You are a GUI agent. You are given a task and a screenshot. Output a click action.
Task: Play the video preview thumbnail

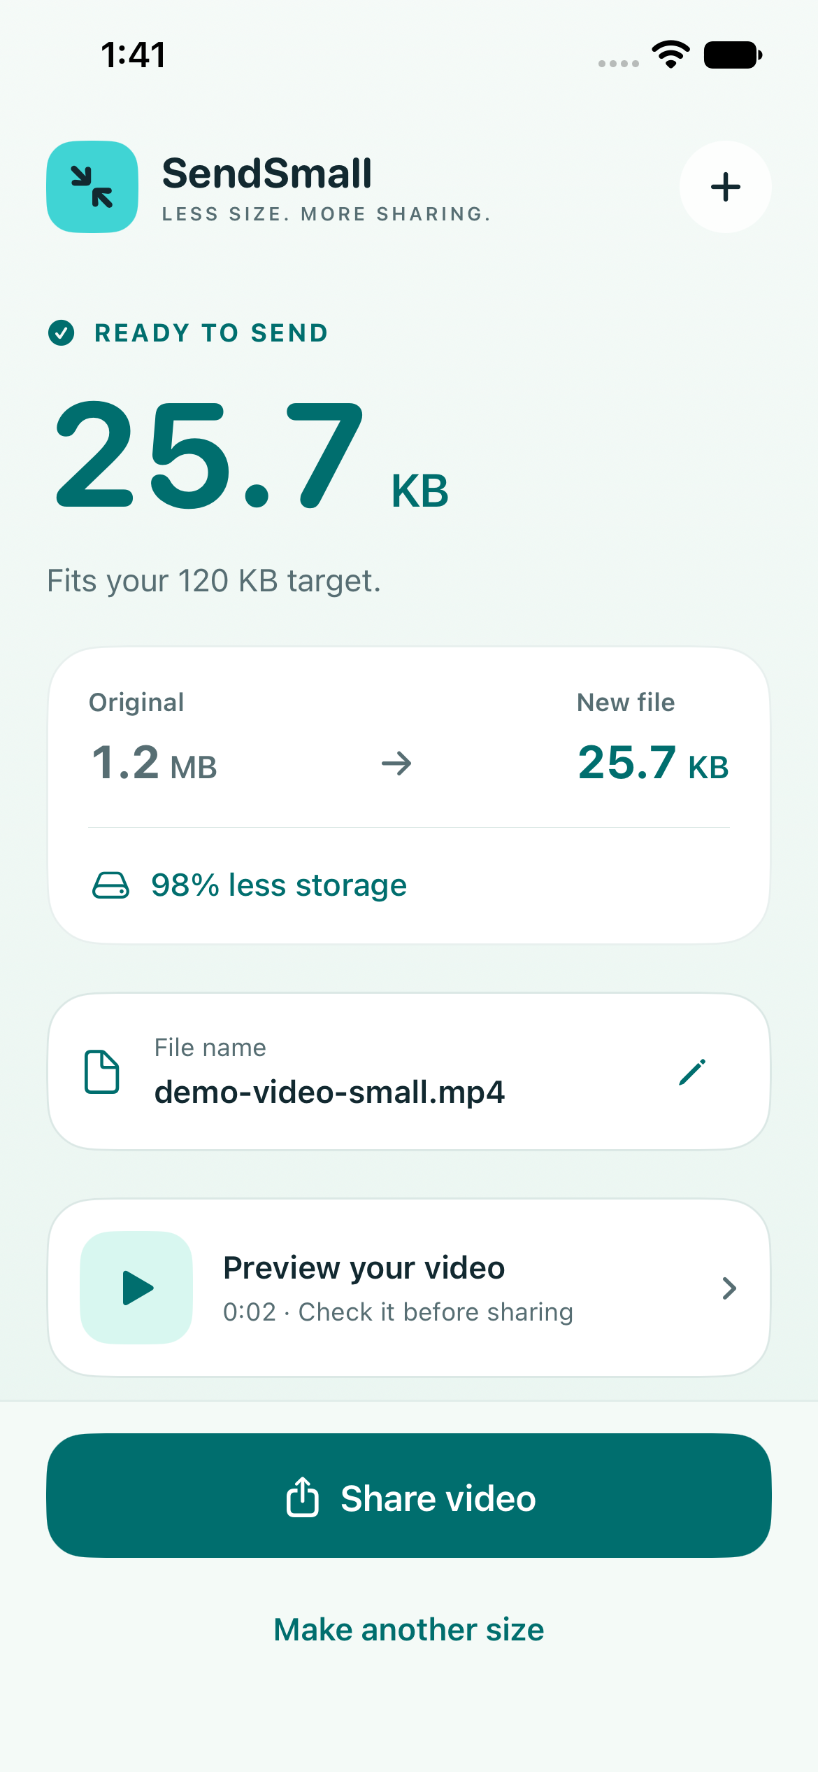click(x=136, y=1288)
